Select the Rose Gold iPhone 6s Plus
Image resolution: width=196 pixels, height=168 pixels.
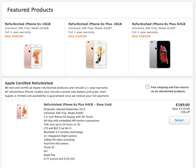point(179,120)
